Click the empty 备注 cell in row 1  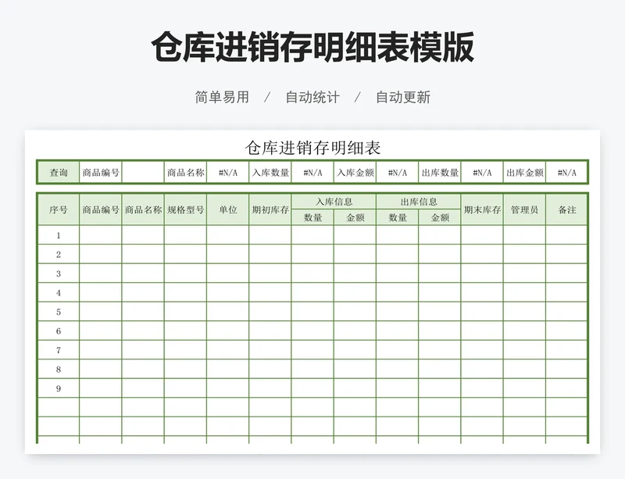[x=567, y=235]
